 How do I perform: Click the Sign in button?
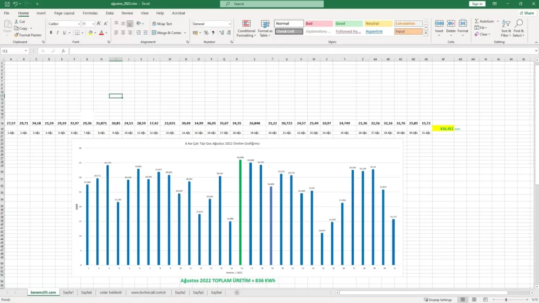[477, 4]
